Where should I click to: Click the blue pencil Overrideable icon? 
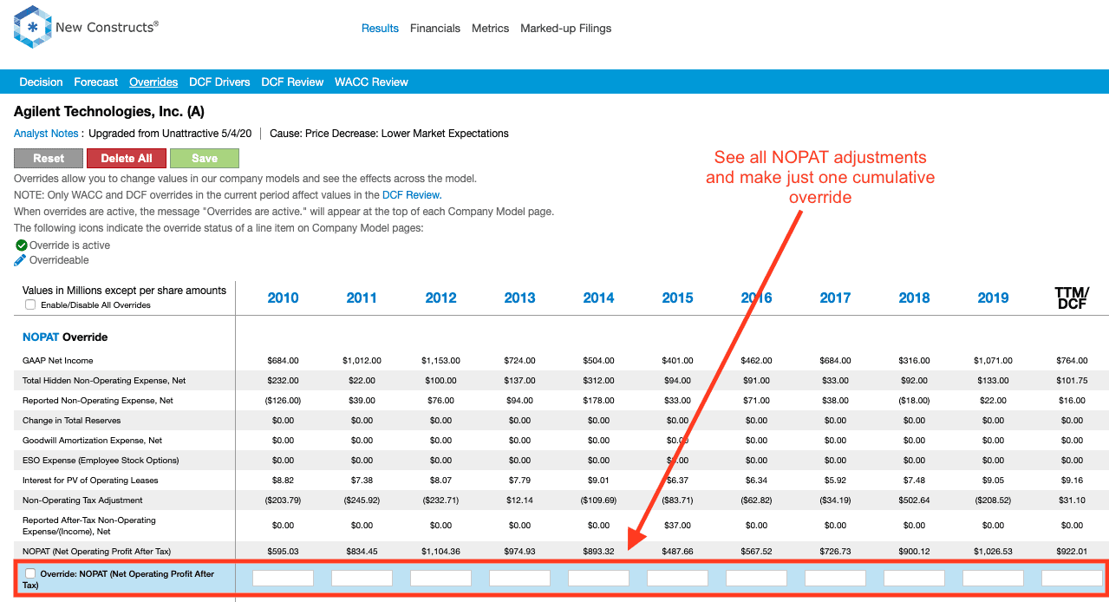pyautogui.click(x=21, y=260)
